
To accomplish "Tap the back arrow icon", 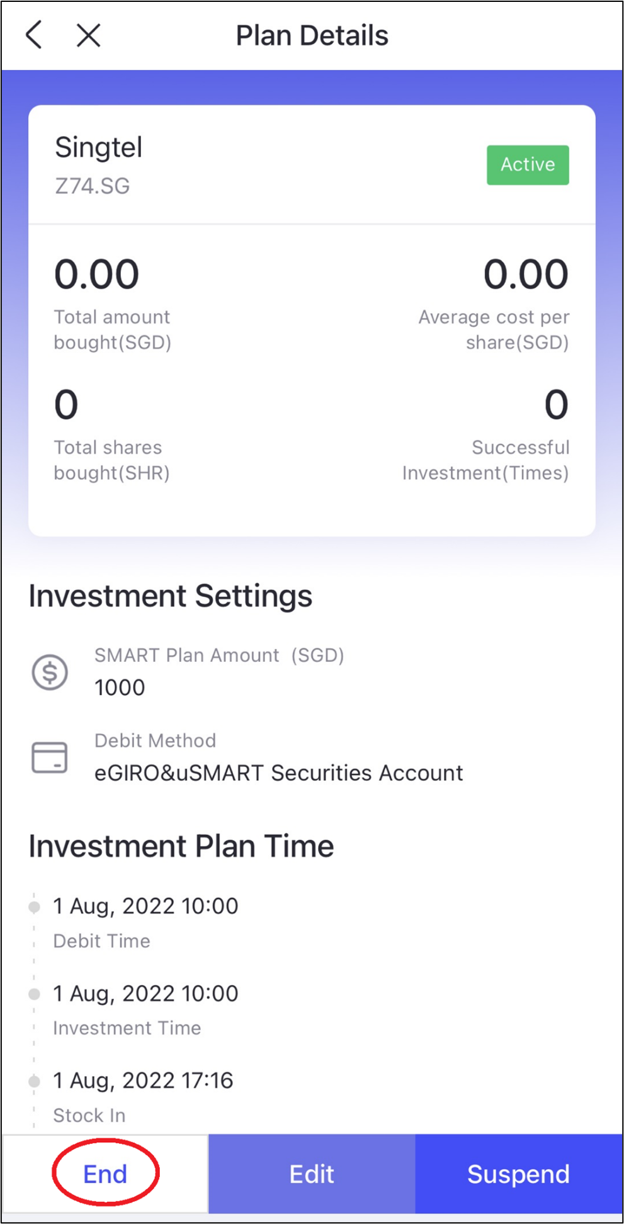I will click(34, 35).
